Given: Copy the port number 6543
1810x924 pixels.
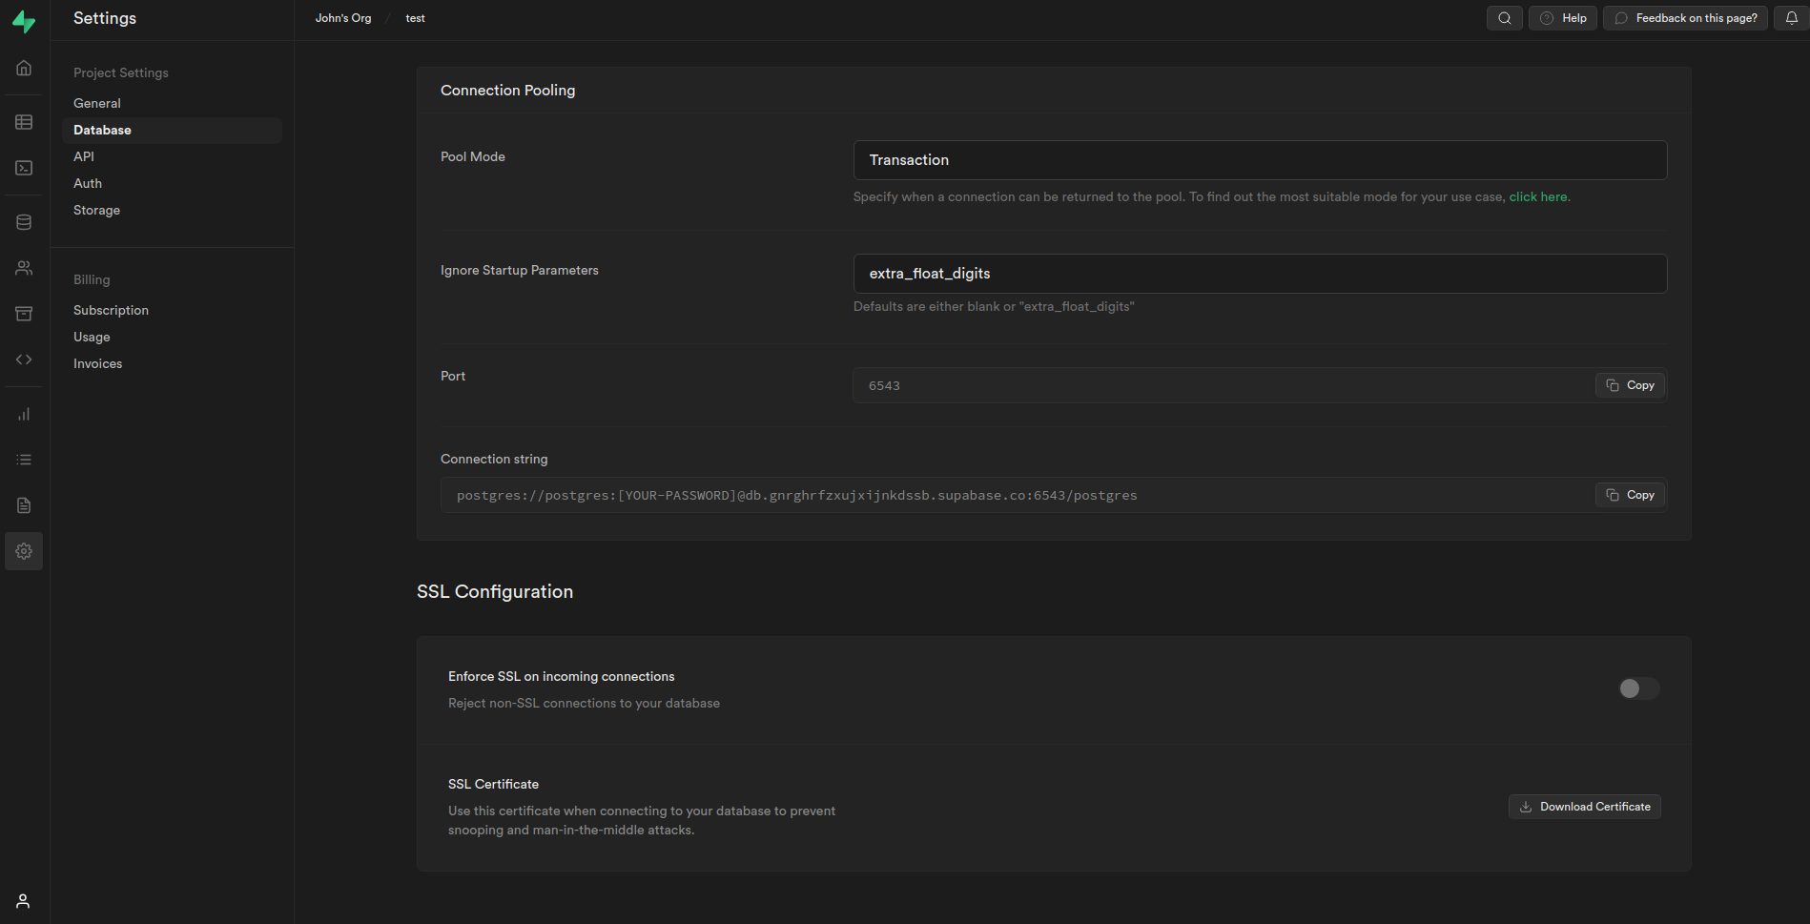Looking at the screenshot, I should (1630, 385).
